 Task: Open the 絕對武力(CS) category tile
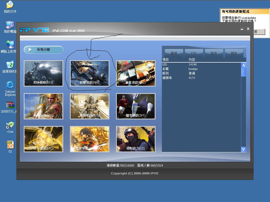(x=136, y=139)
